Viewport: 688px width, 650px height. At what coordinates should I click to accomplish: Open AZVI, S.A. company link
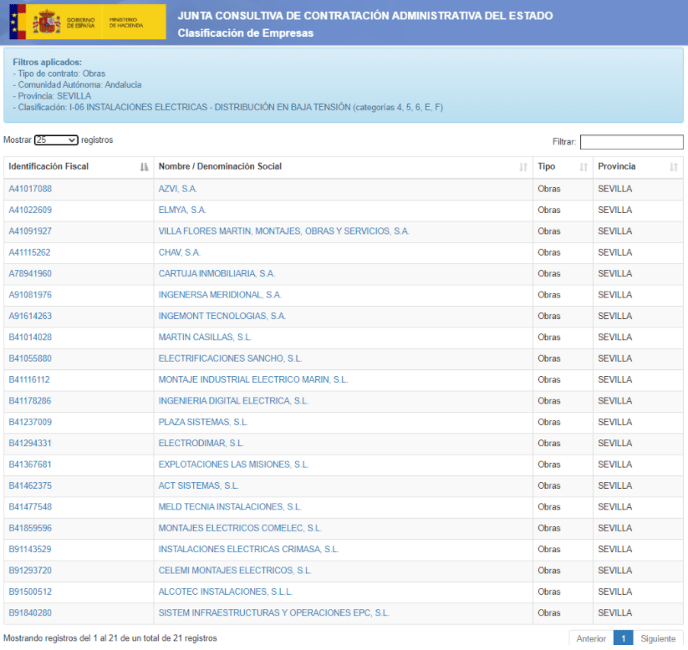point(178,189)
